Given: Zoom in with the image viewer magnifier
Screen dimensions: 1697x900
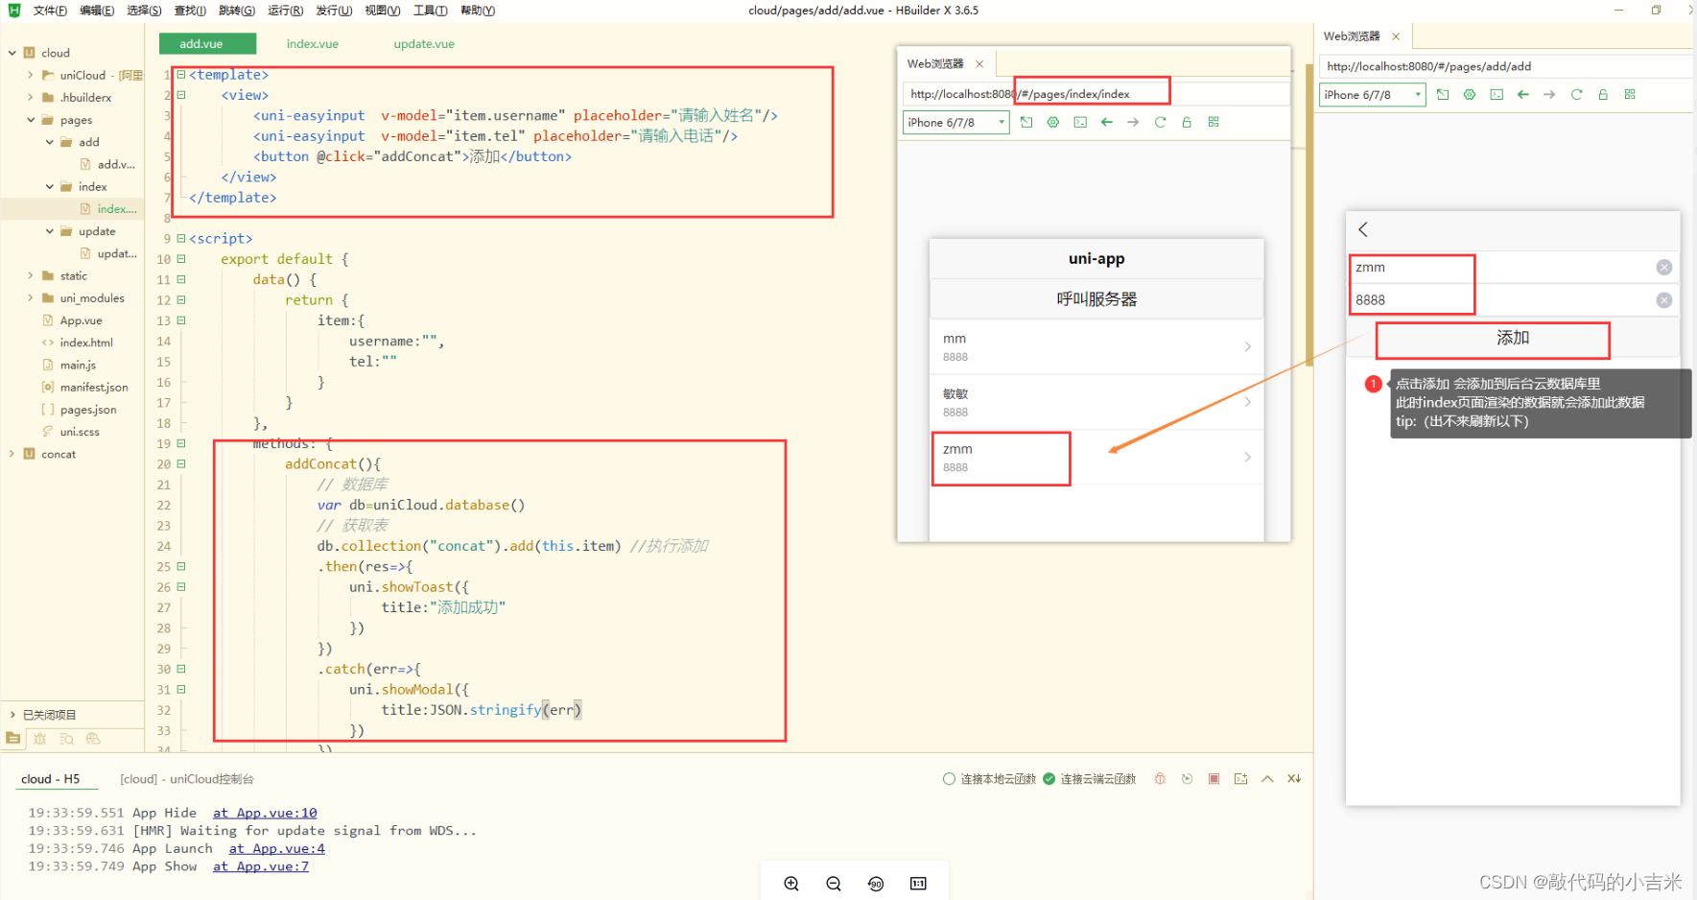Looking at the screenshot, I should point(791,884).
